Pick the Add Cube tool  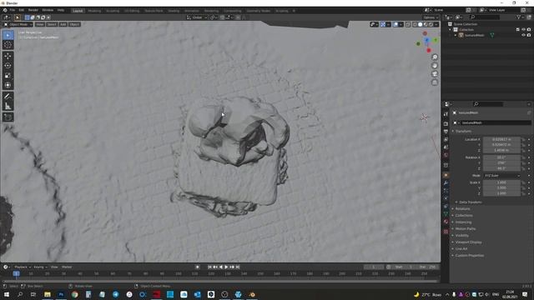(8, 117)
